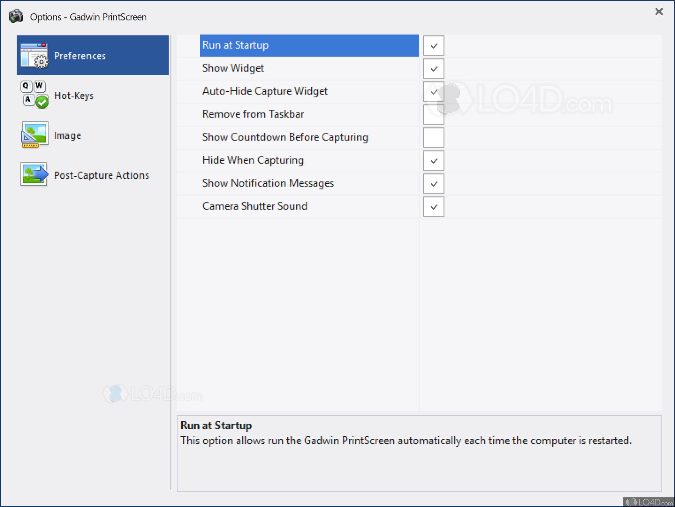Click the bold 'Run at Startup' description heading
This screenshot has width=675, height=507.
tap(216, 425)
